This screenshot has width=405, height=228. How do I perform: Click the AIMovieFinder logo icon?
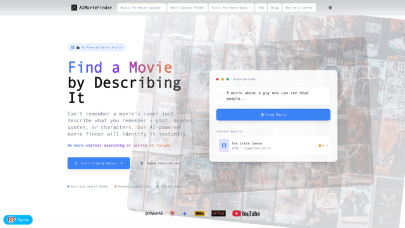(74, 8)
